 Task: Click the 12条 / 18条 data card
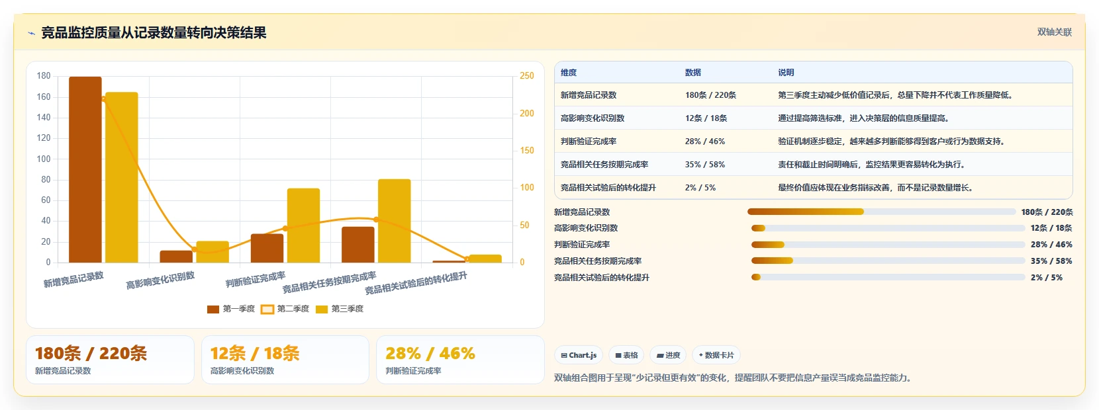click(x=285, y=360)
